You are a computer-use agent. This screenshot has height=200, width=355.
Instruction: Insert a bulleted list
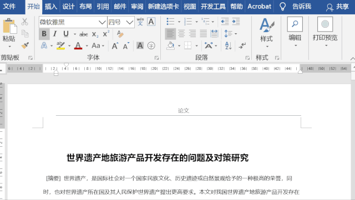tap(170, 22)
